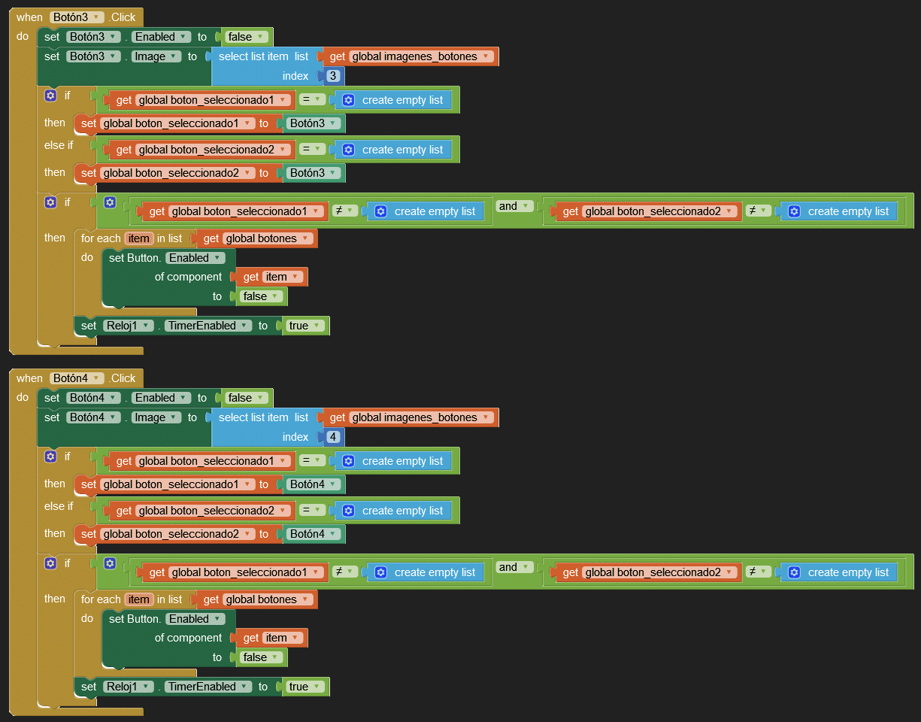This screenshot has height=722, width=921.
Task: Click gear on rightmost create empty list in Botón3
Action: tap(794, 211)
